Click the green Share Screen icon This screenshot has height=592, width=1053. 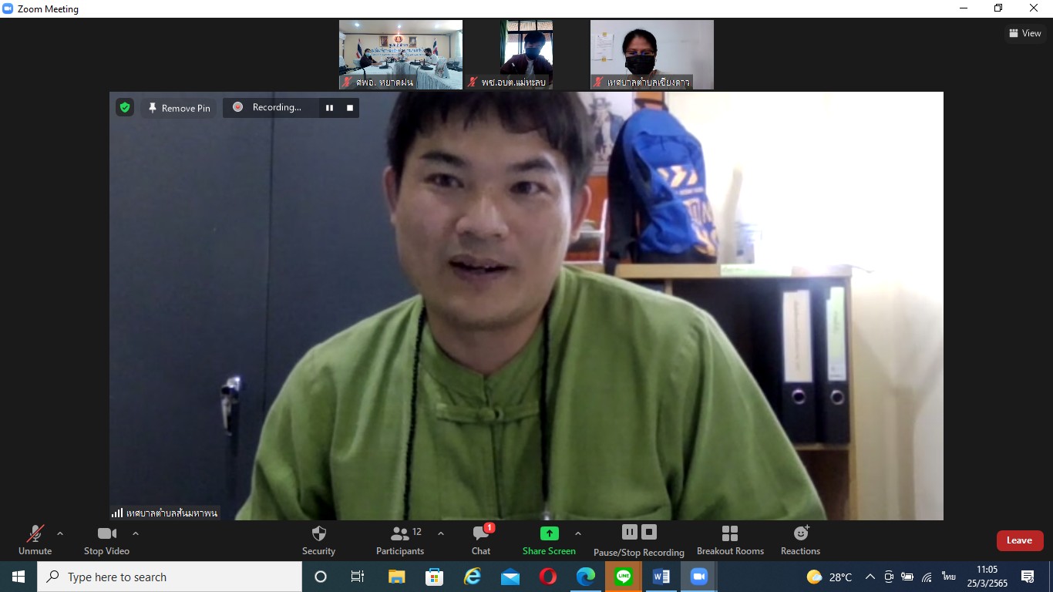(549, 533)
